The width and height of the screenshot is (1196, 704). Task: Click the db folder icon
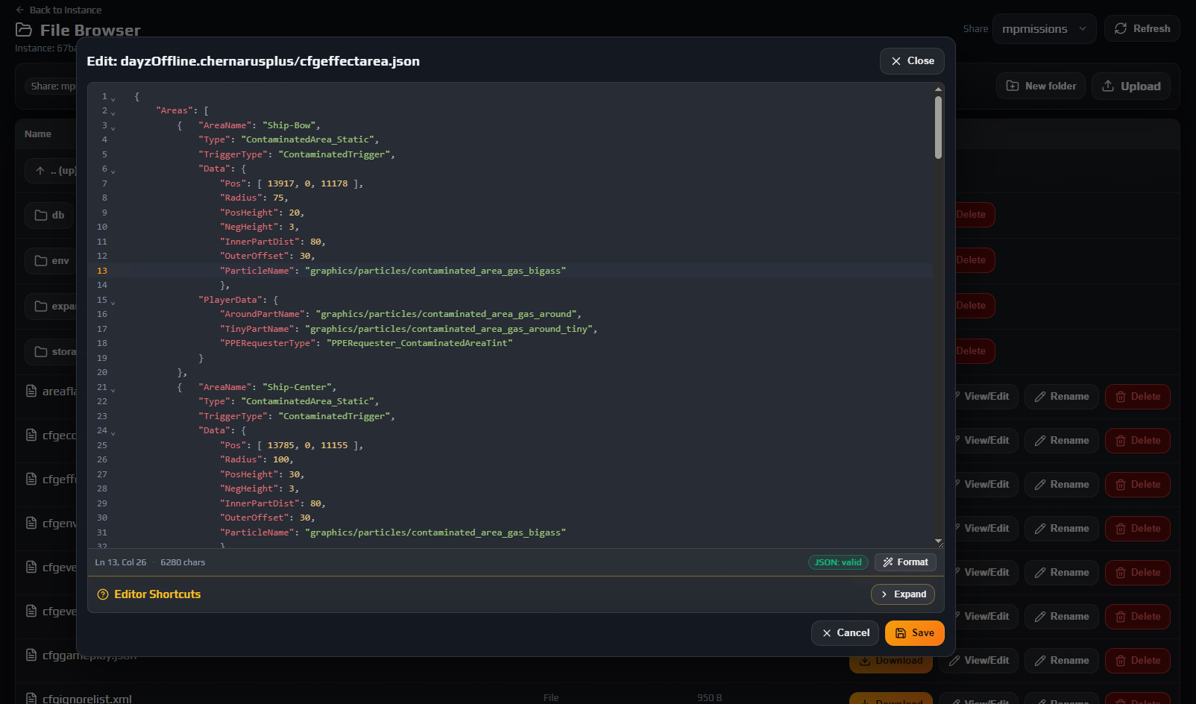[x=41, y=215]
